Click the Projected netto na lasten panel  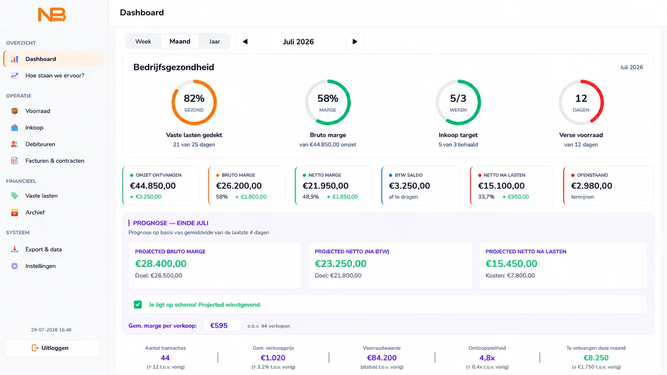click(563, 265)
